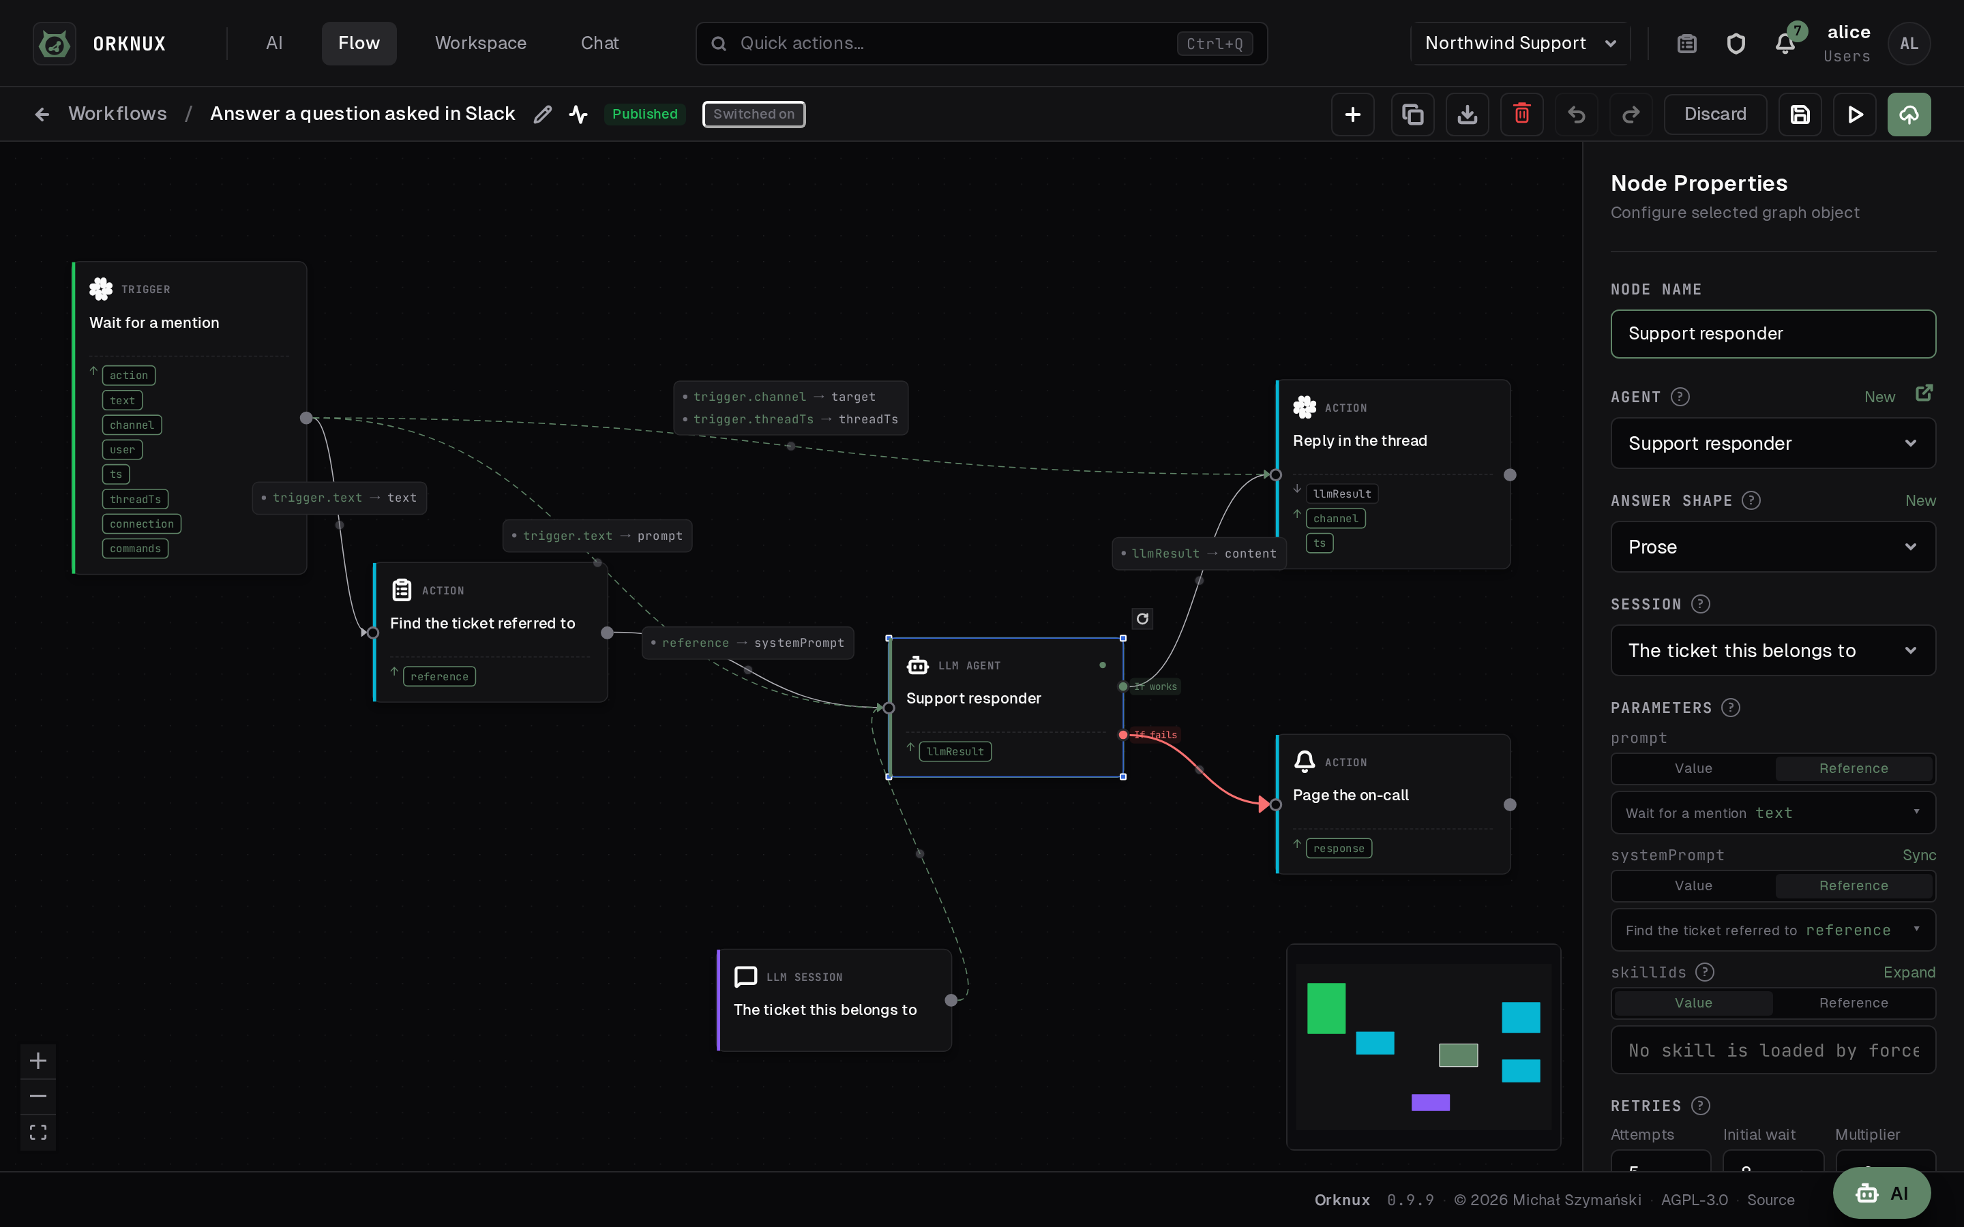The image size is (1964, 1227).
Task: Switch to the Workspace tab
Action: (x=481, y=44)
